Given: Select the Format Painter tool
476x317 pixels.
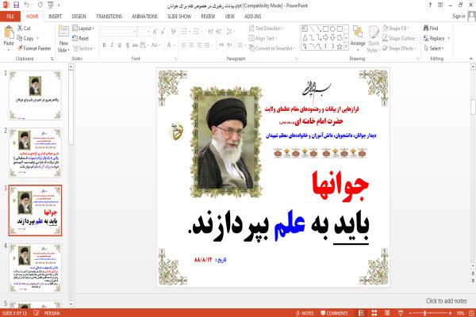Looking at the screenshot, I should tap(34, 48).
